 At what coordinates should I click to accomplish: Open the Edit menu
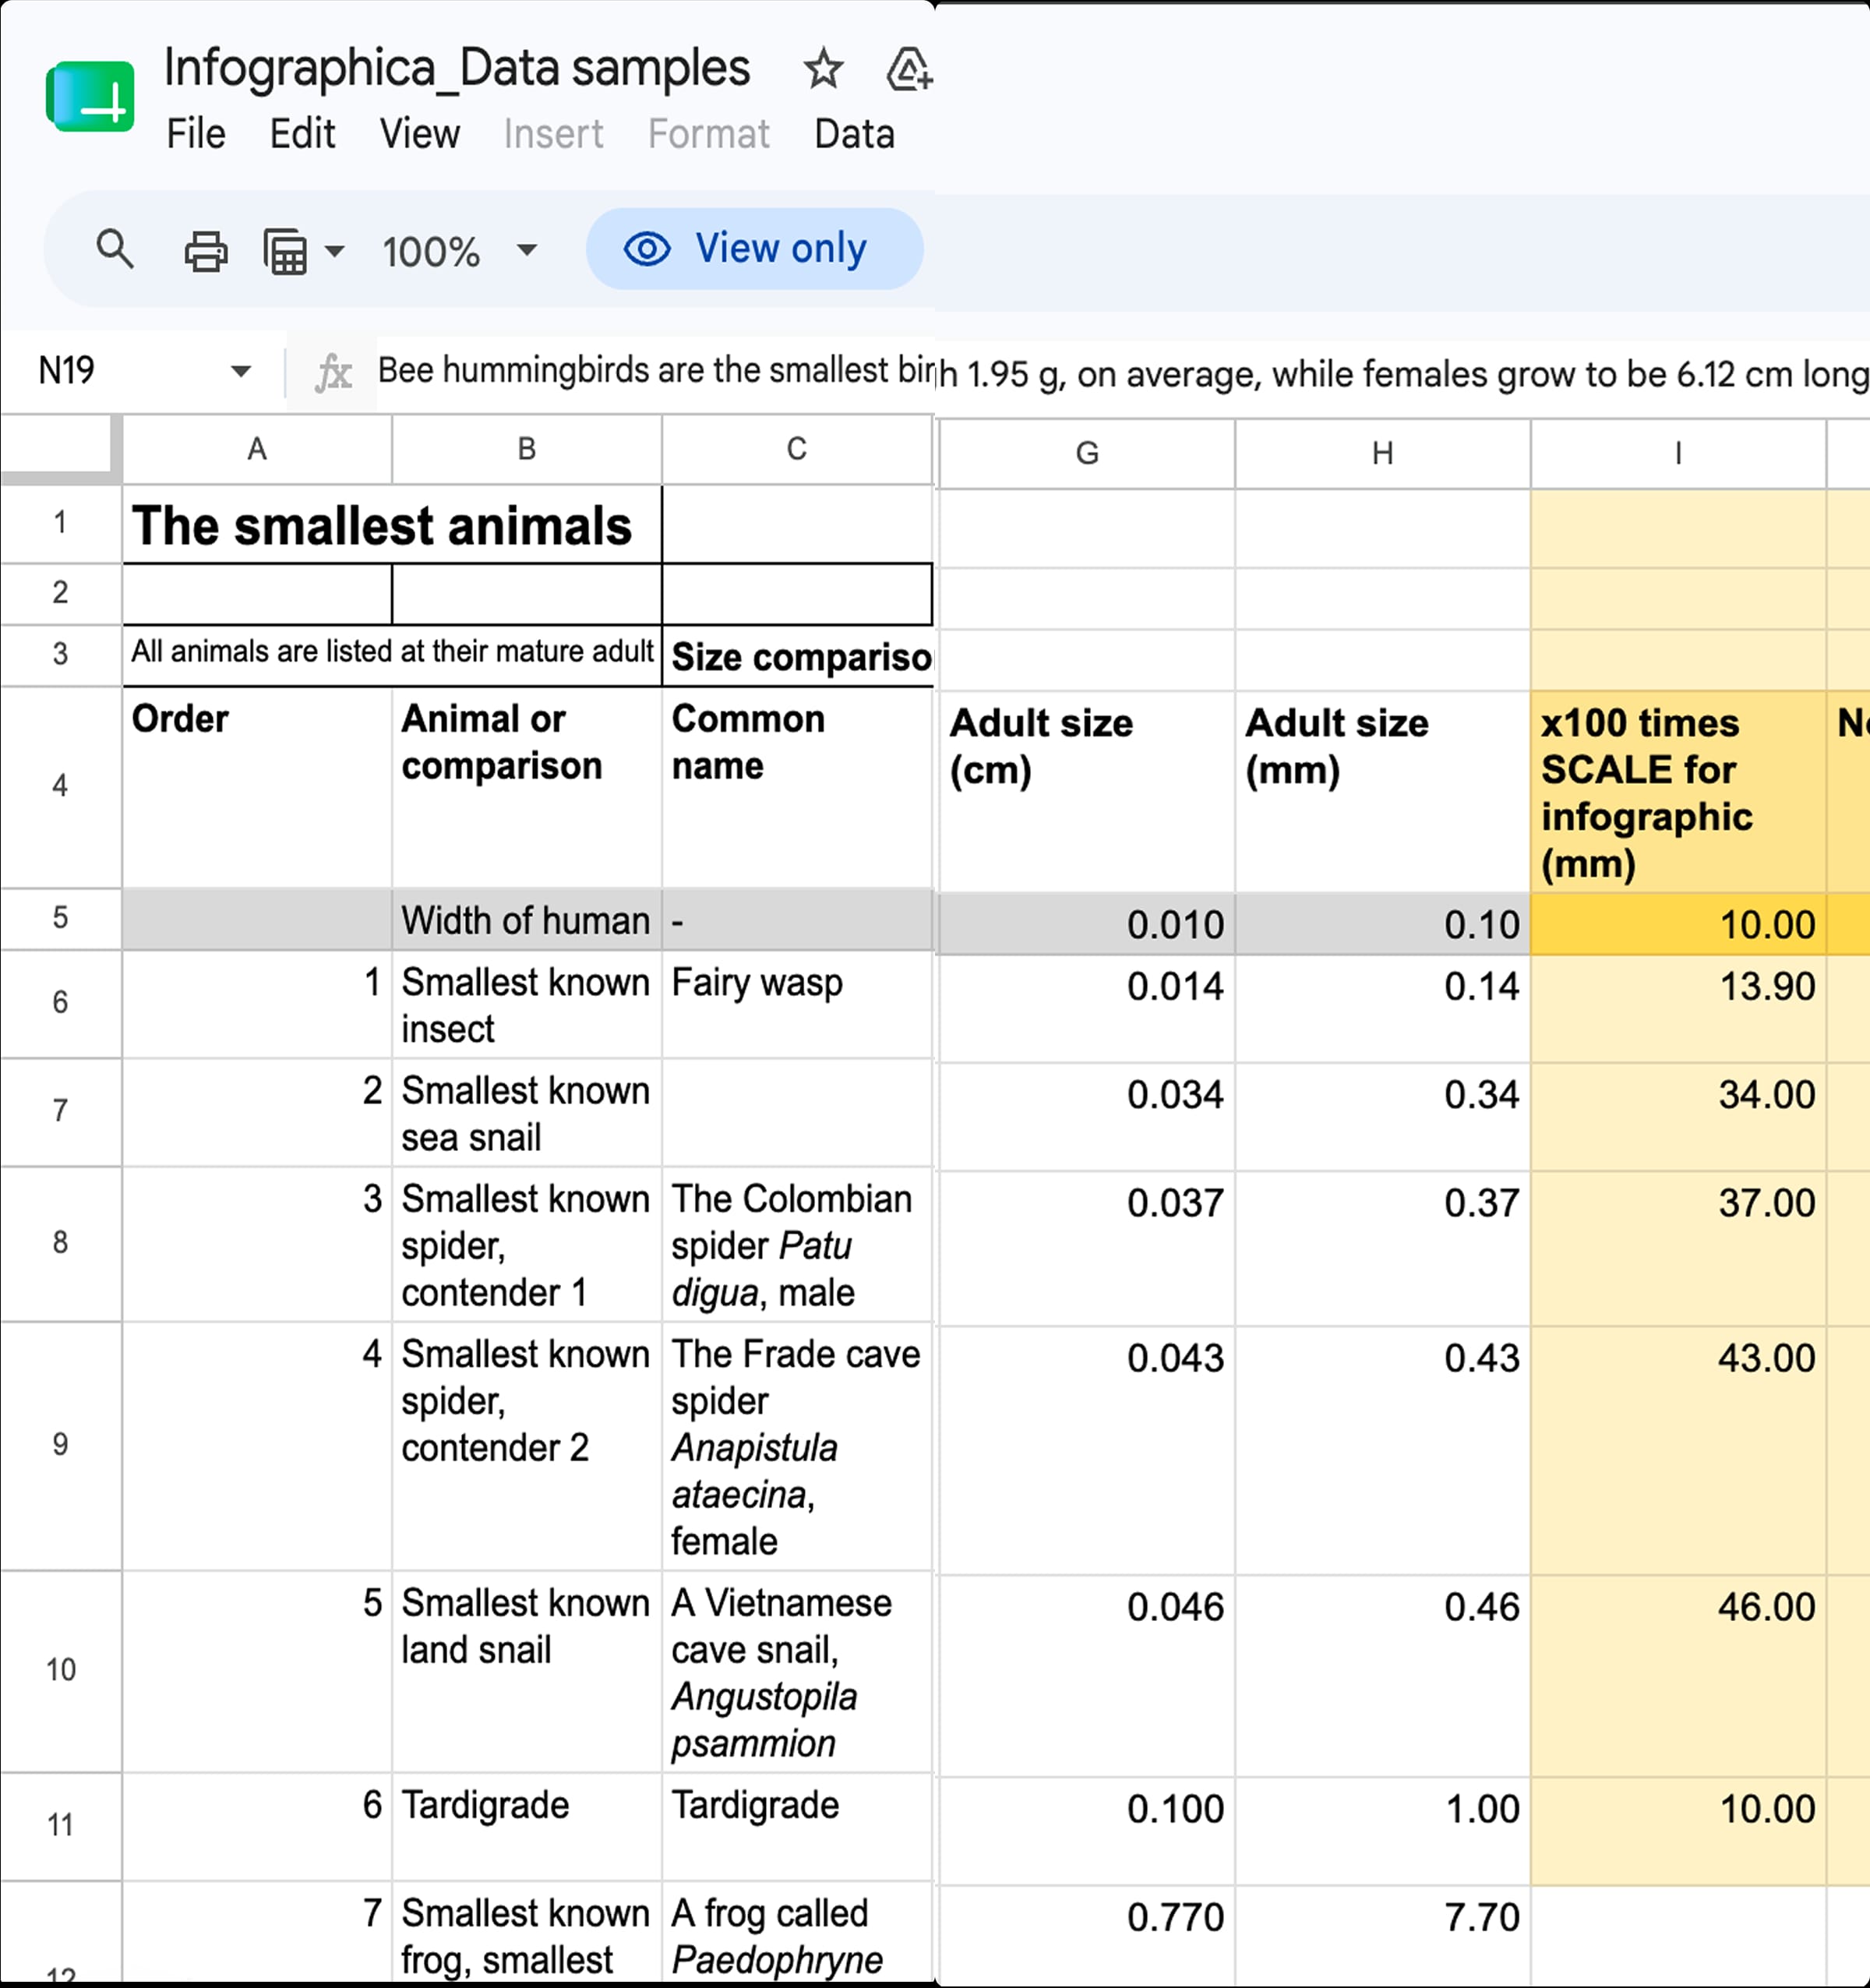pyautogui.click(x=302, y=134)
